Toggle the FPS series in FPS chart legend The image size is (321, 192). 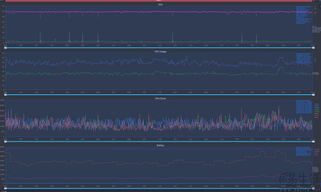(315, 26)
